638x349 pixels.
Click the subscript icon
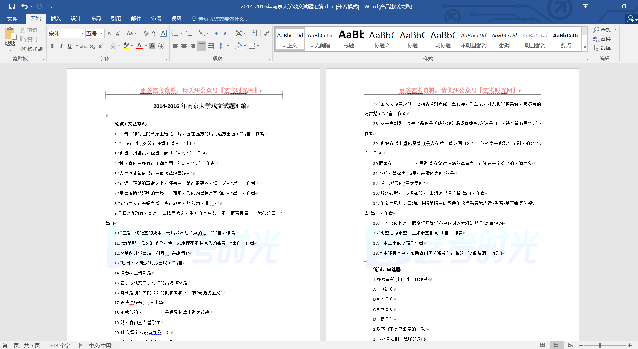coord(92,46)
